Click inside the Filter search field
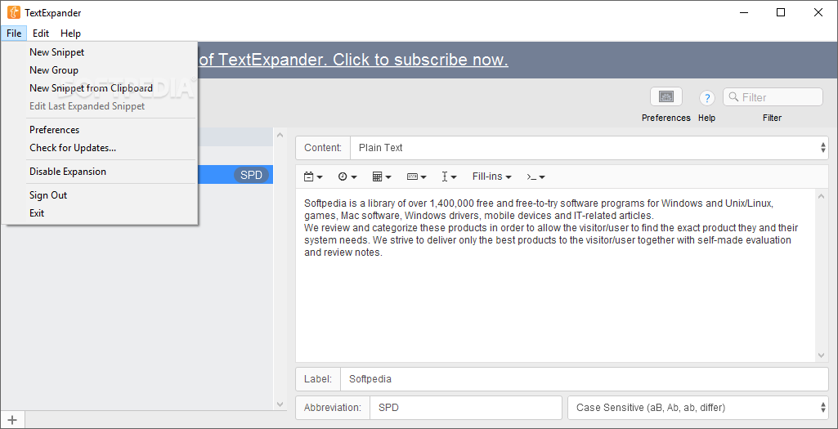This screenshot has width=838, height=429. point(773,97)
